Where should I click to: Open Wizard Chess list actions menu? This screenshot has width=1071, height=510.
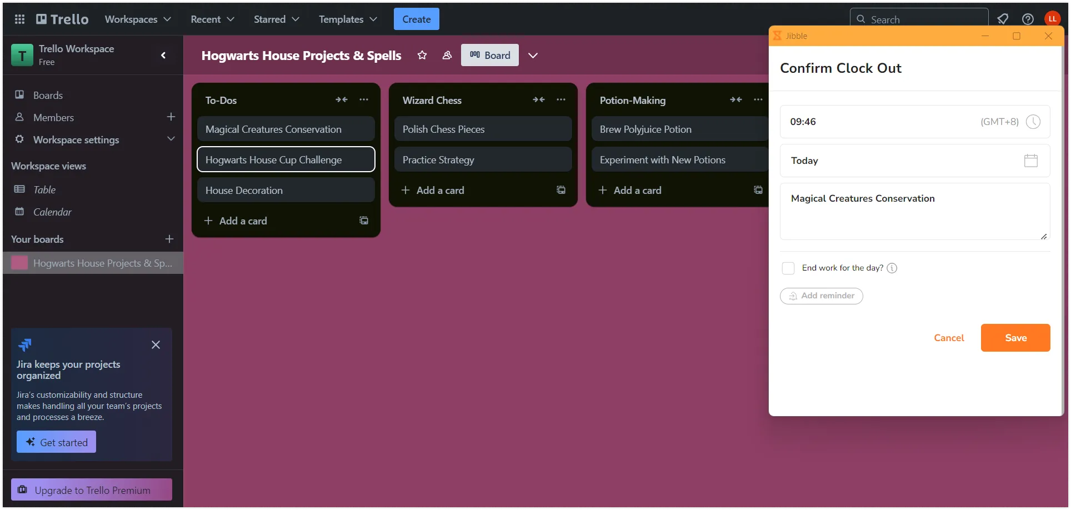click(x=561, y=100)
